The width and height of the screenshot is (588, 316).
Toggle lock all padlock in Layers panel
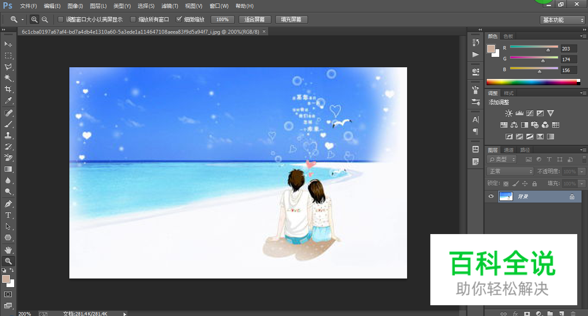pos(535,184)
